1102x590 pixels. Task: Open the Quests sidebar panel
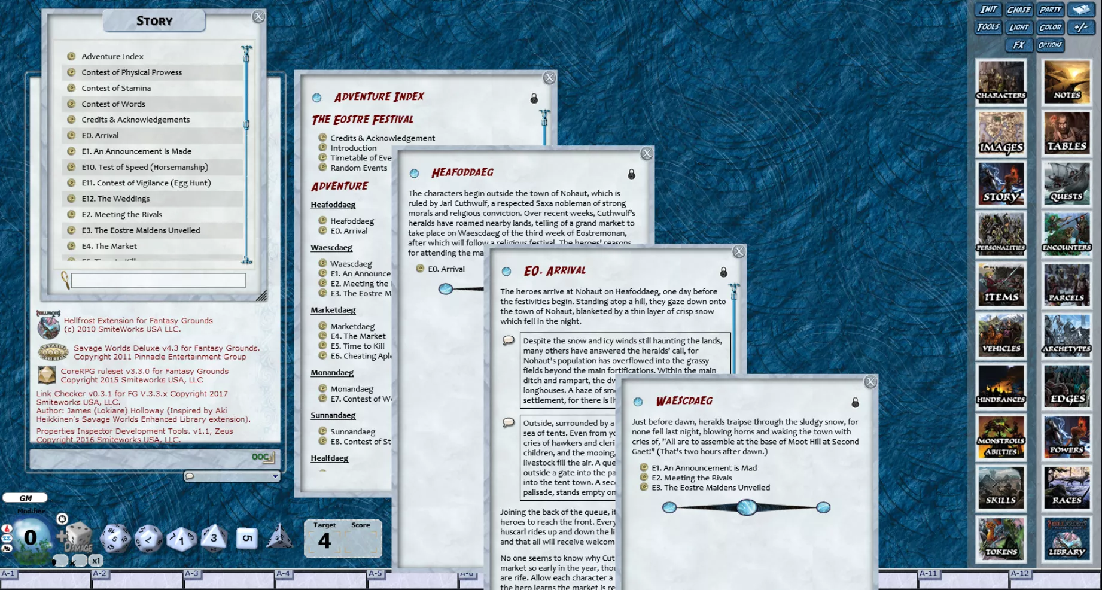coord(1067,184)
